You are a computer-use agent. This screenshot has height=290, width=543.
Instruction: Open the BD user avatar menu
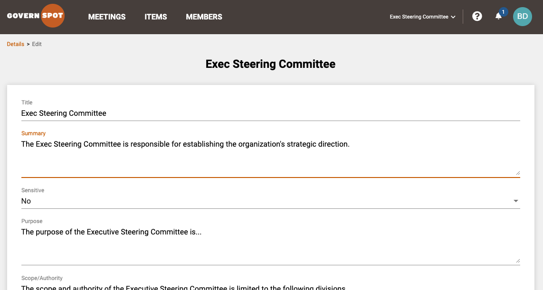[x=522, y=17]
